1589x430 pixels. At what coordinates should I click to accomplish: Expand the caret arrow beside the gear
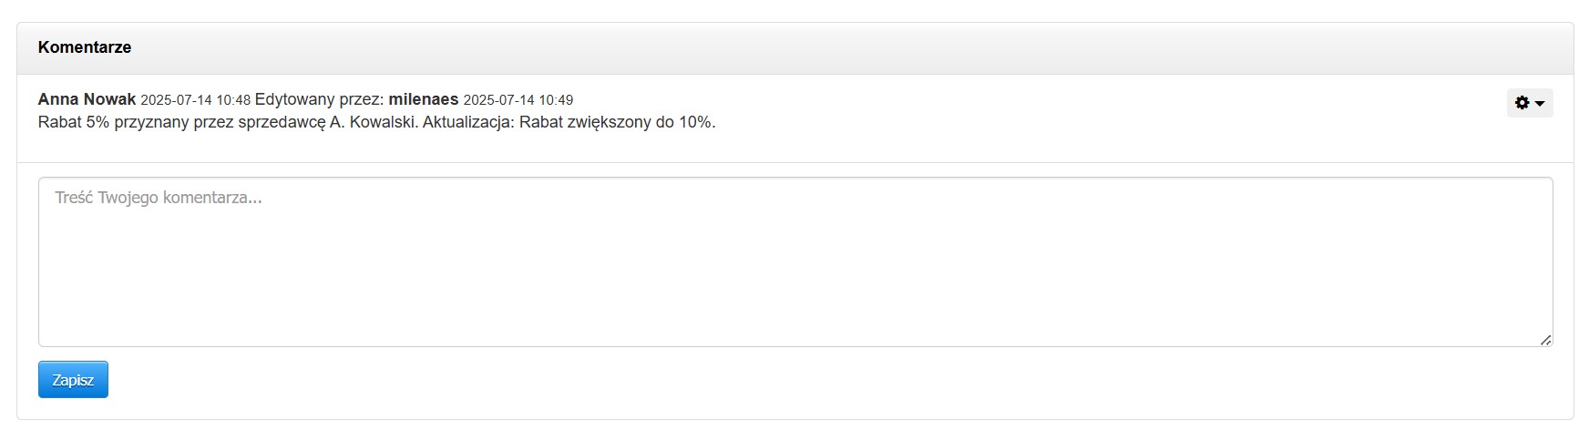point(1540,104)
